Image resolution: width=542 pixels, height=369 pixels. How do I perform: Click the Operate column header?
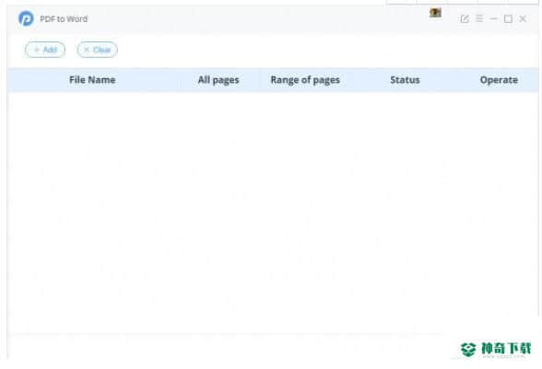[x=499, y=80]
